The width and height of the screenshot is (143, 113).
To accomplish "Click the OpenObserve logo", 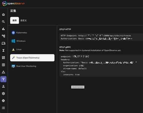I will [13, 4].
